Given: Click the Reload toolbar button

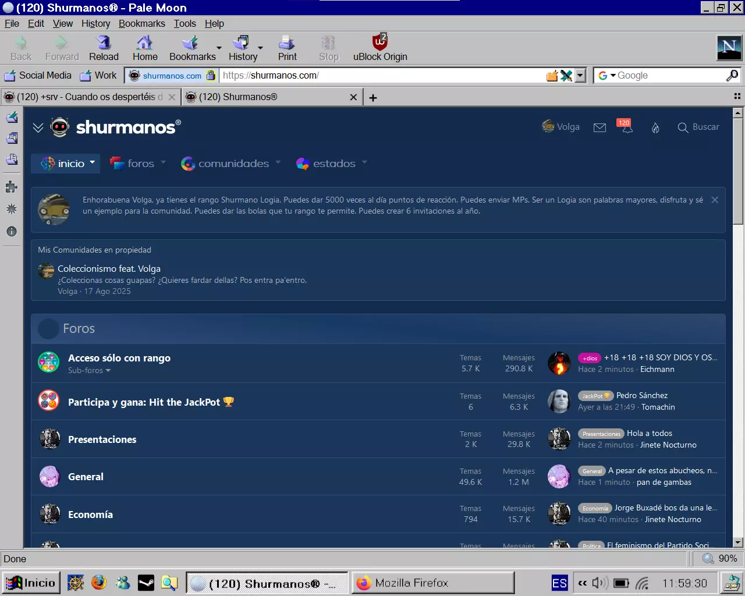Looking at the screenshot, I should 104,48.
